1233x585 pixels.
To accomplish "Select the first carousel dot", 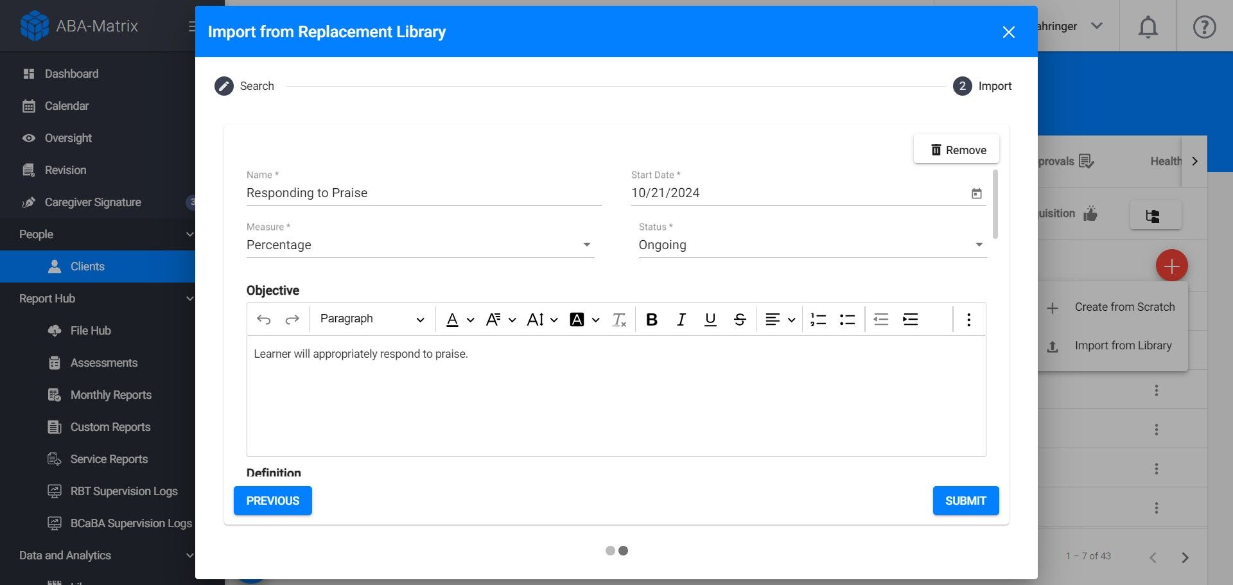I will (x=610, y=551).
